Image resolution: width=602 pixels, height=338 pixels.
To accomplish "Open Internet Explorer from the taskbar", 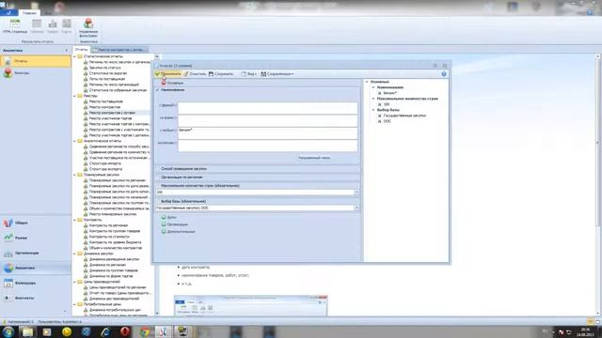I will point(105,331).
